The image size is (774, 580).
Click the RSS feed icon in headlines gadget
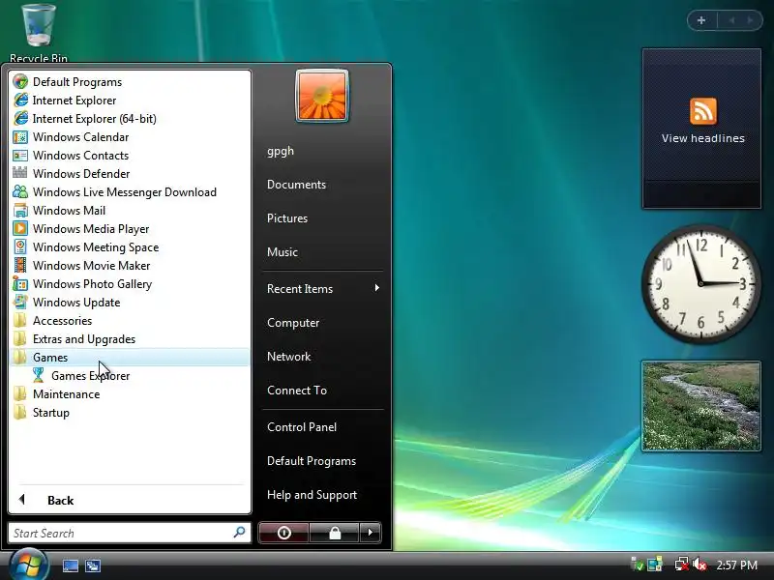click(703, 111)
